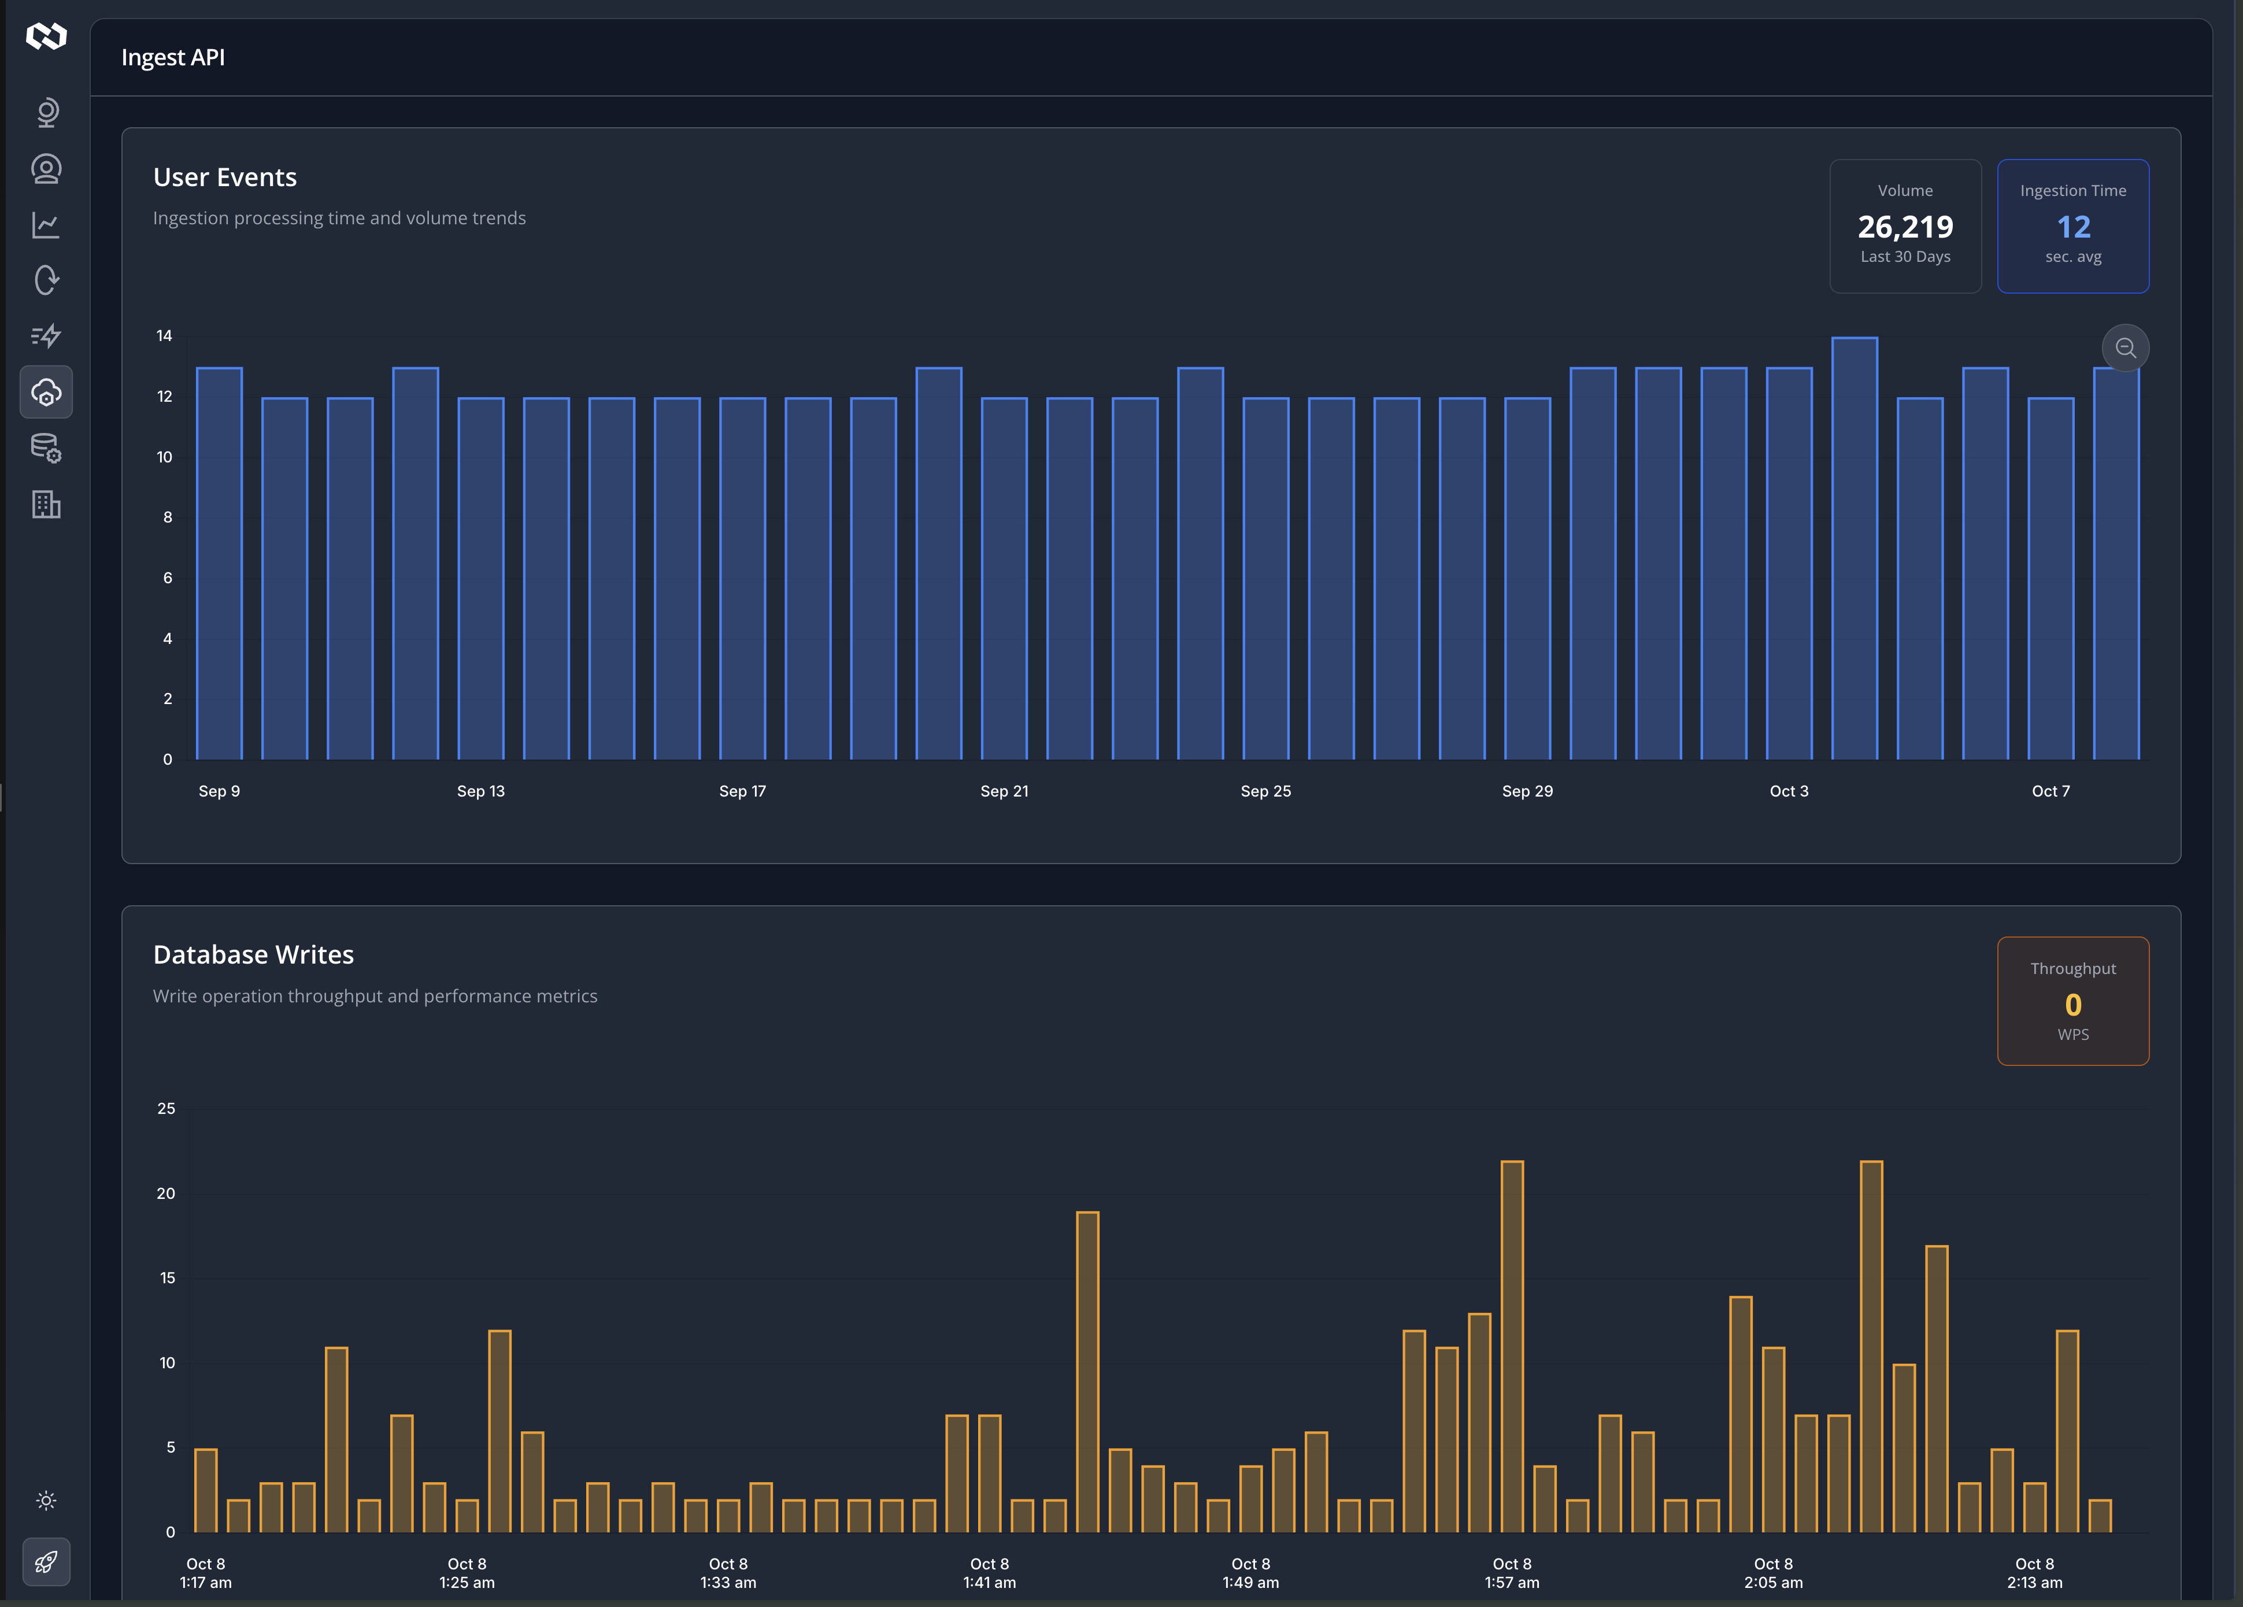Select the Volume 26,219 metric card
This screenshot has height=1607, width=2243.
pos(1905,227)
